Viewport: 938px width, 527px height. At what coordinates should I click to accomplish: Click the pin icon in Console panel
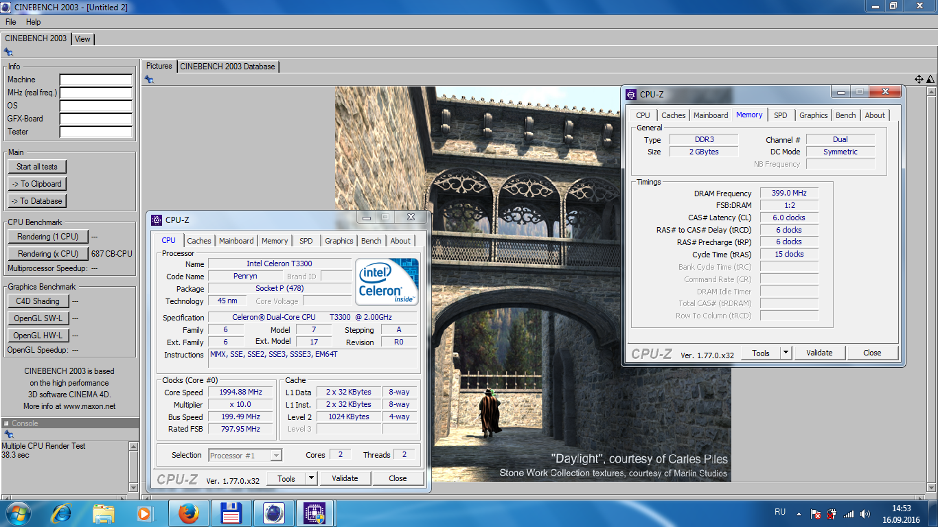(x=8, y=434)
